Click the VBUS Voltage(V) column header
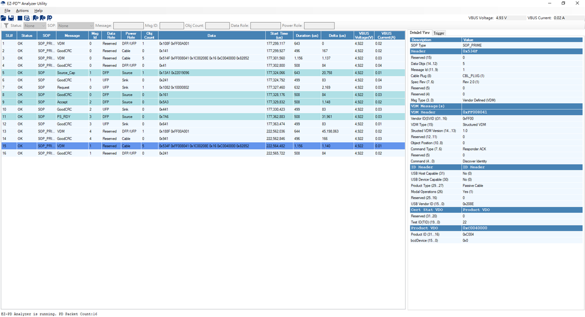 pyautogui.click(x=364, y=36)
